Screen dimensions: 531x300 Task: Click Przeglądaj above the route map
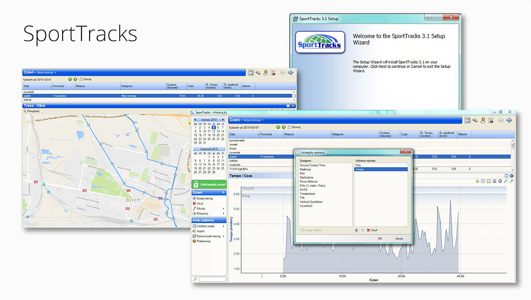[31, 111]
